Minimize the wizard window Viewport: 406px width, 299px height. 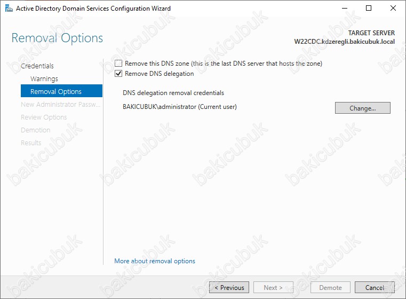344,9
